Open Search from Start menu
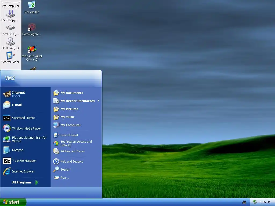Image resolution: width=275 pixels, height=206 pixels. coord(76,170)
